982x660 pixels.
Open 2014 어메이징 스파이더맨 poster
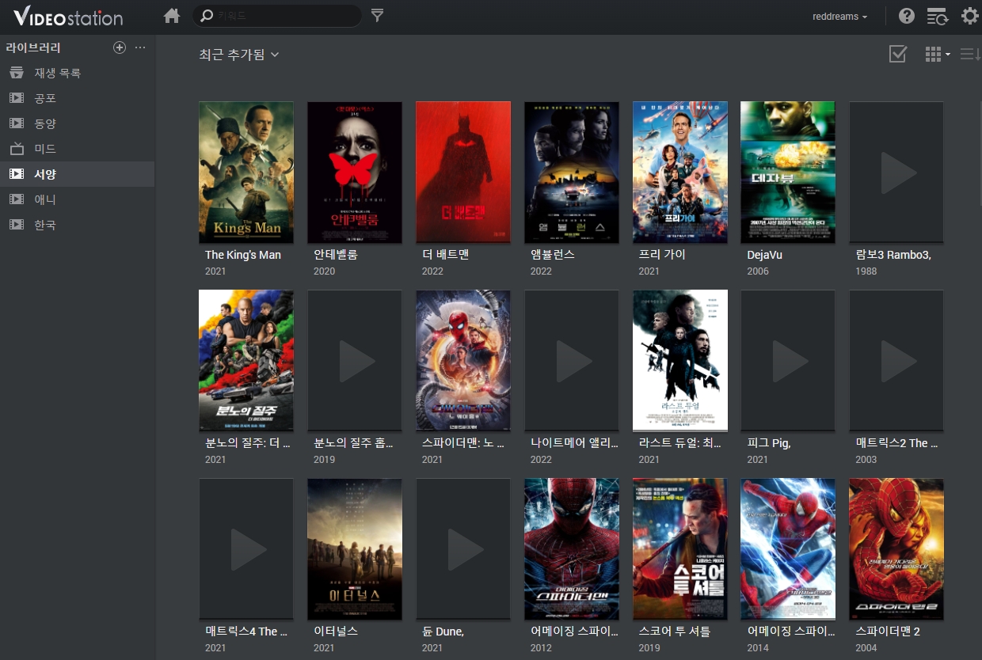788,548
